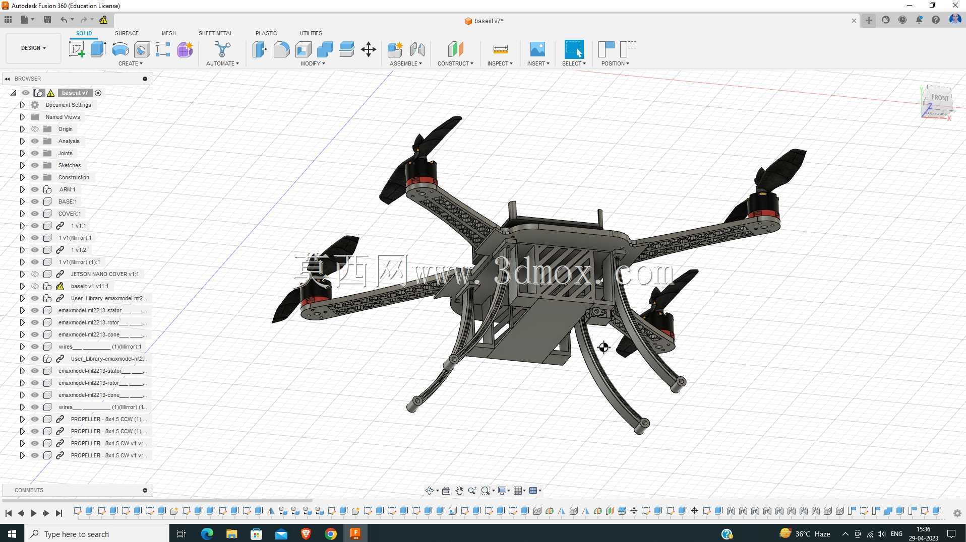Viewport: 966px width, 542px height.
Task: Open timeline settings gear
Action: point(957,513)
